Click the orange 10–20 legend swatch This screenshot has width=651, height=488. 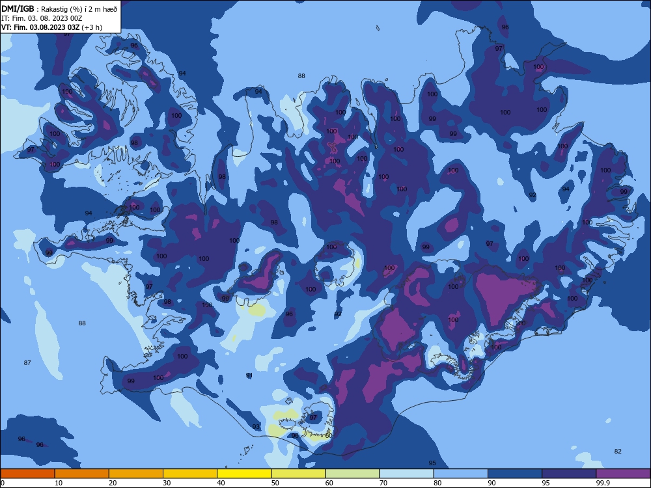(x=82, y=474)
